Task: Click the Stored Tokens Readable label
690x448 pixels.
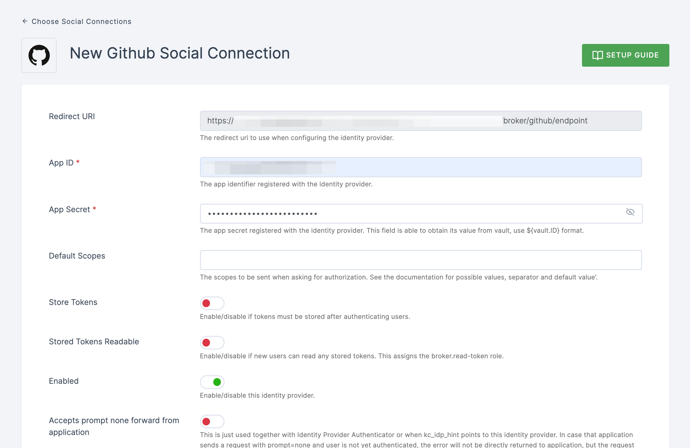Action: tap(94, 342)
